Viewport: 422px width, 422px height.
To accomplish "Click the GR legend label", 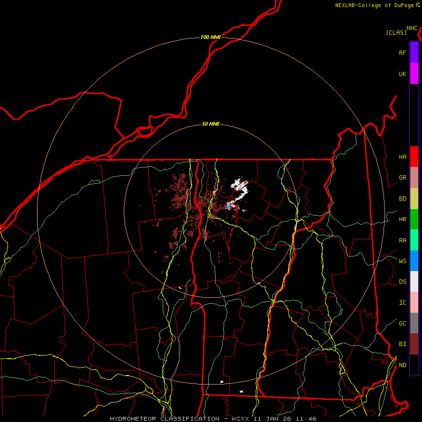I will tap(402, 178).
